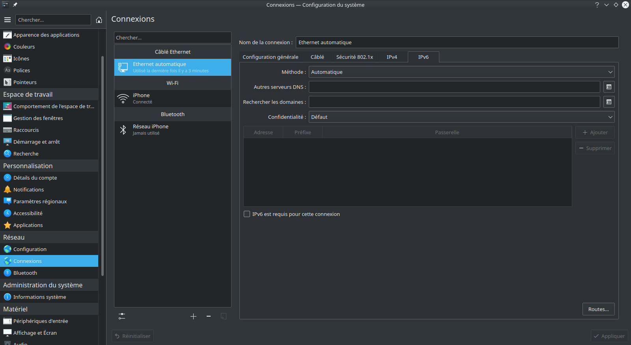Viewport: 631px width, 345px height.
Task: Click the Routes... button
Action: coord(598,309)
